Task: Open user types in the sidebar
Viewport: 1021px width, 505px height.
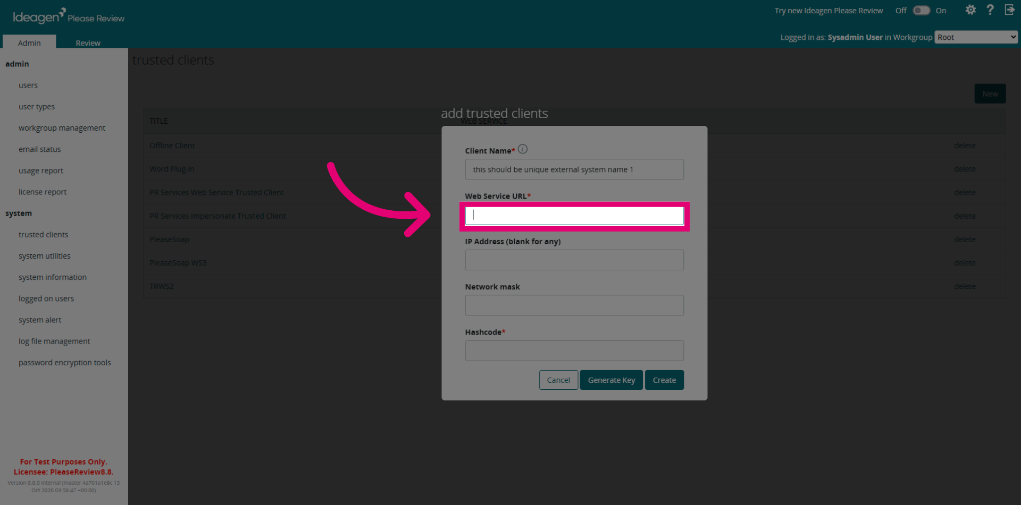Action: point(37,107)
